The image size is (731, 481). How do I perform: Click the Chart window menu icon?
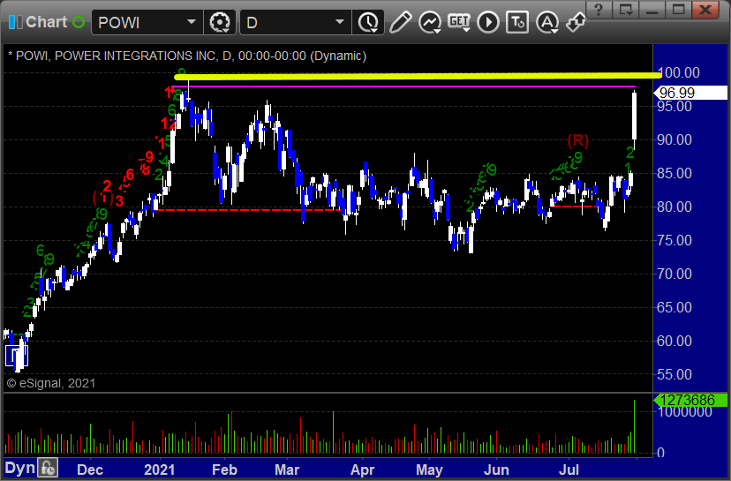pyautogui.click(x=15, y=22)
